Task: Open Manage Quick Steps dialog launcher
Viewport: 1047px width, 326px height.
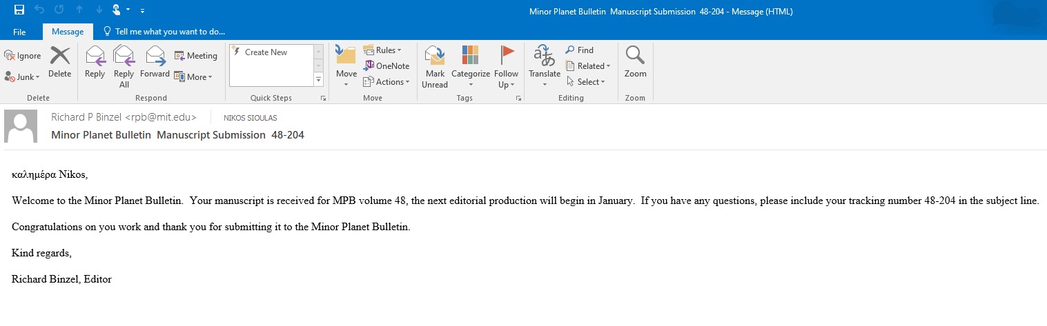Action: [x=323, y=99]
